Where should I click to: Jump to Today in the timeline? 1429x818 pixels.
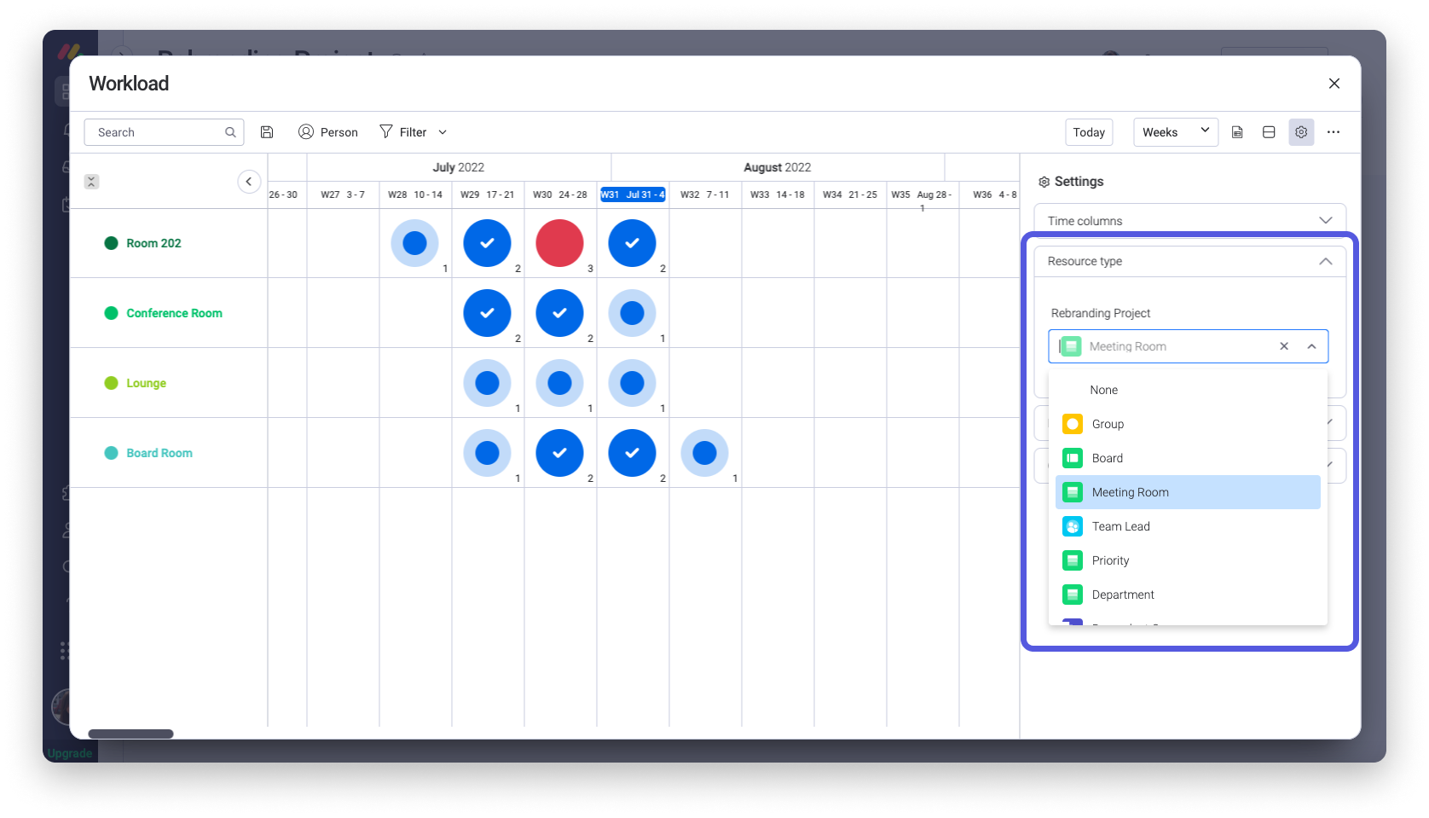[1089, 132]
